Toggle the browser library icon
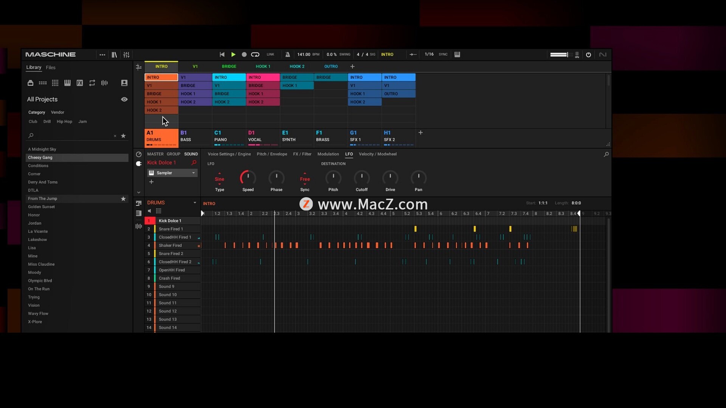This screenshot has height=408, width=726. pyautogui.click(x=114, y=55)
